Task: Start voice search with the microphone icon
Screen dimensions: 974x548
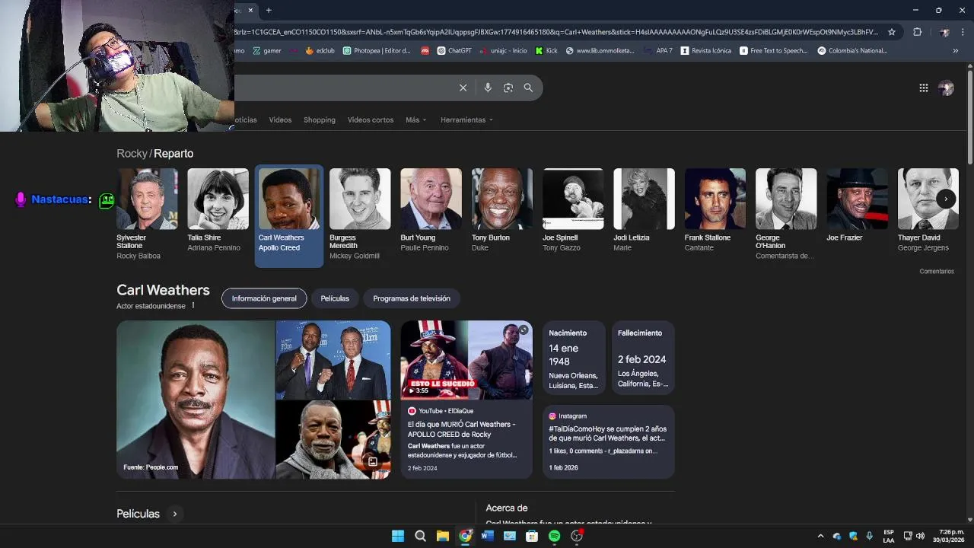Action: pyautogui.click(x=488, y=88)
